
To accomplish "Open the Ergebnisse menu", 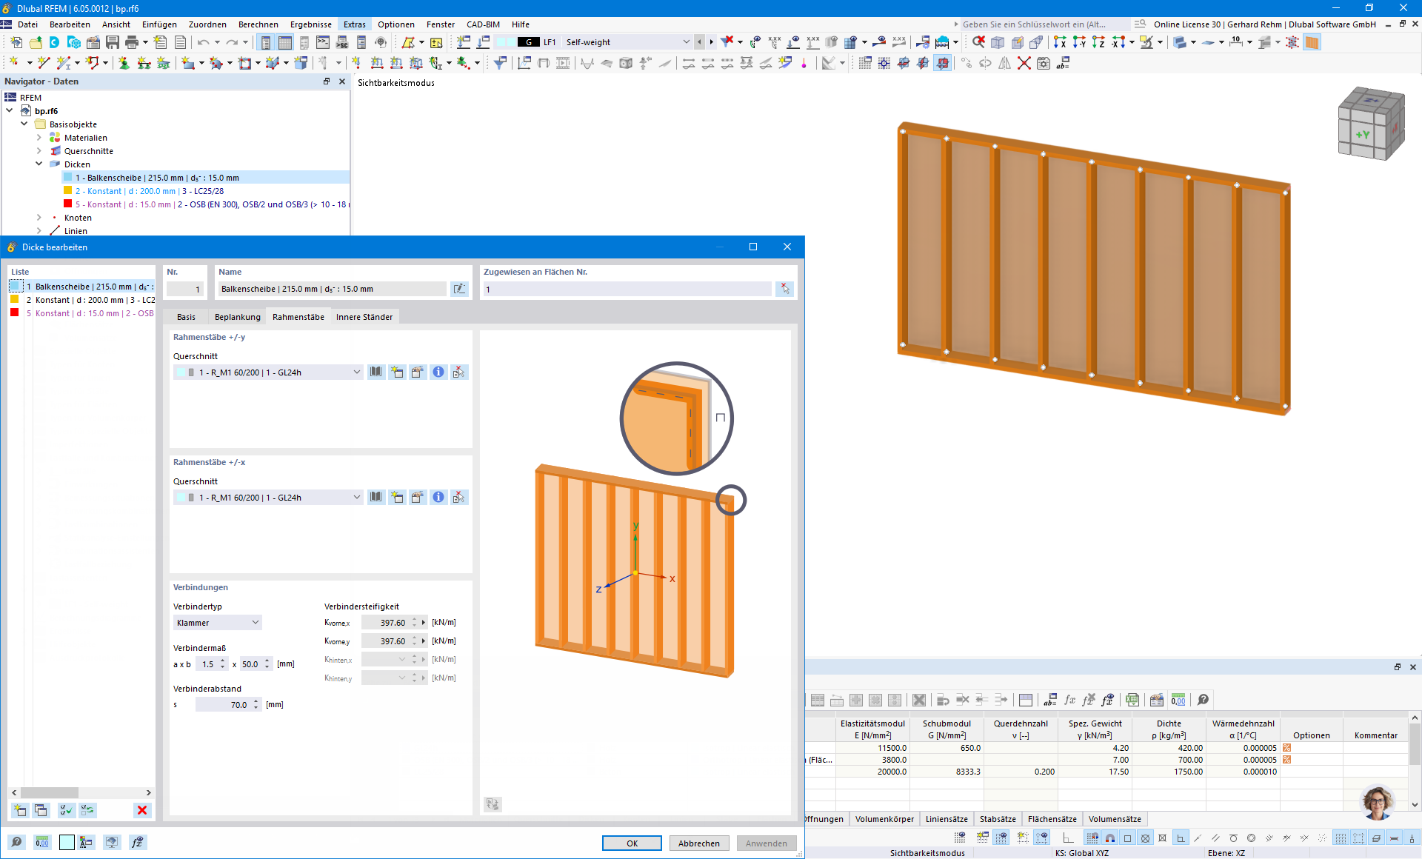I will 310,24.
